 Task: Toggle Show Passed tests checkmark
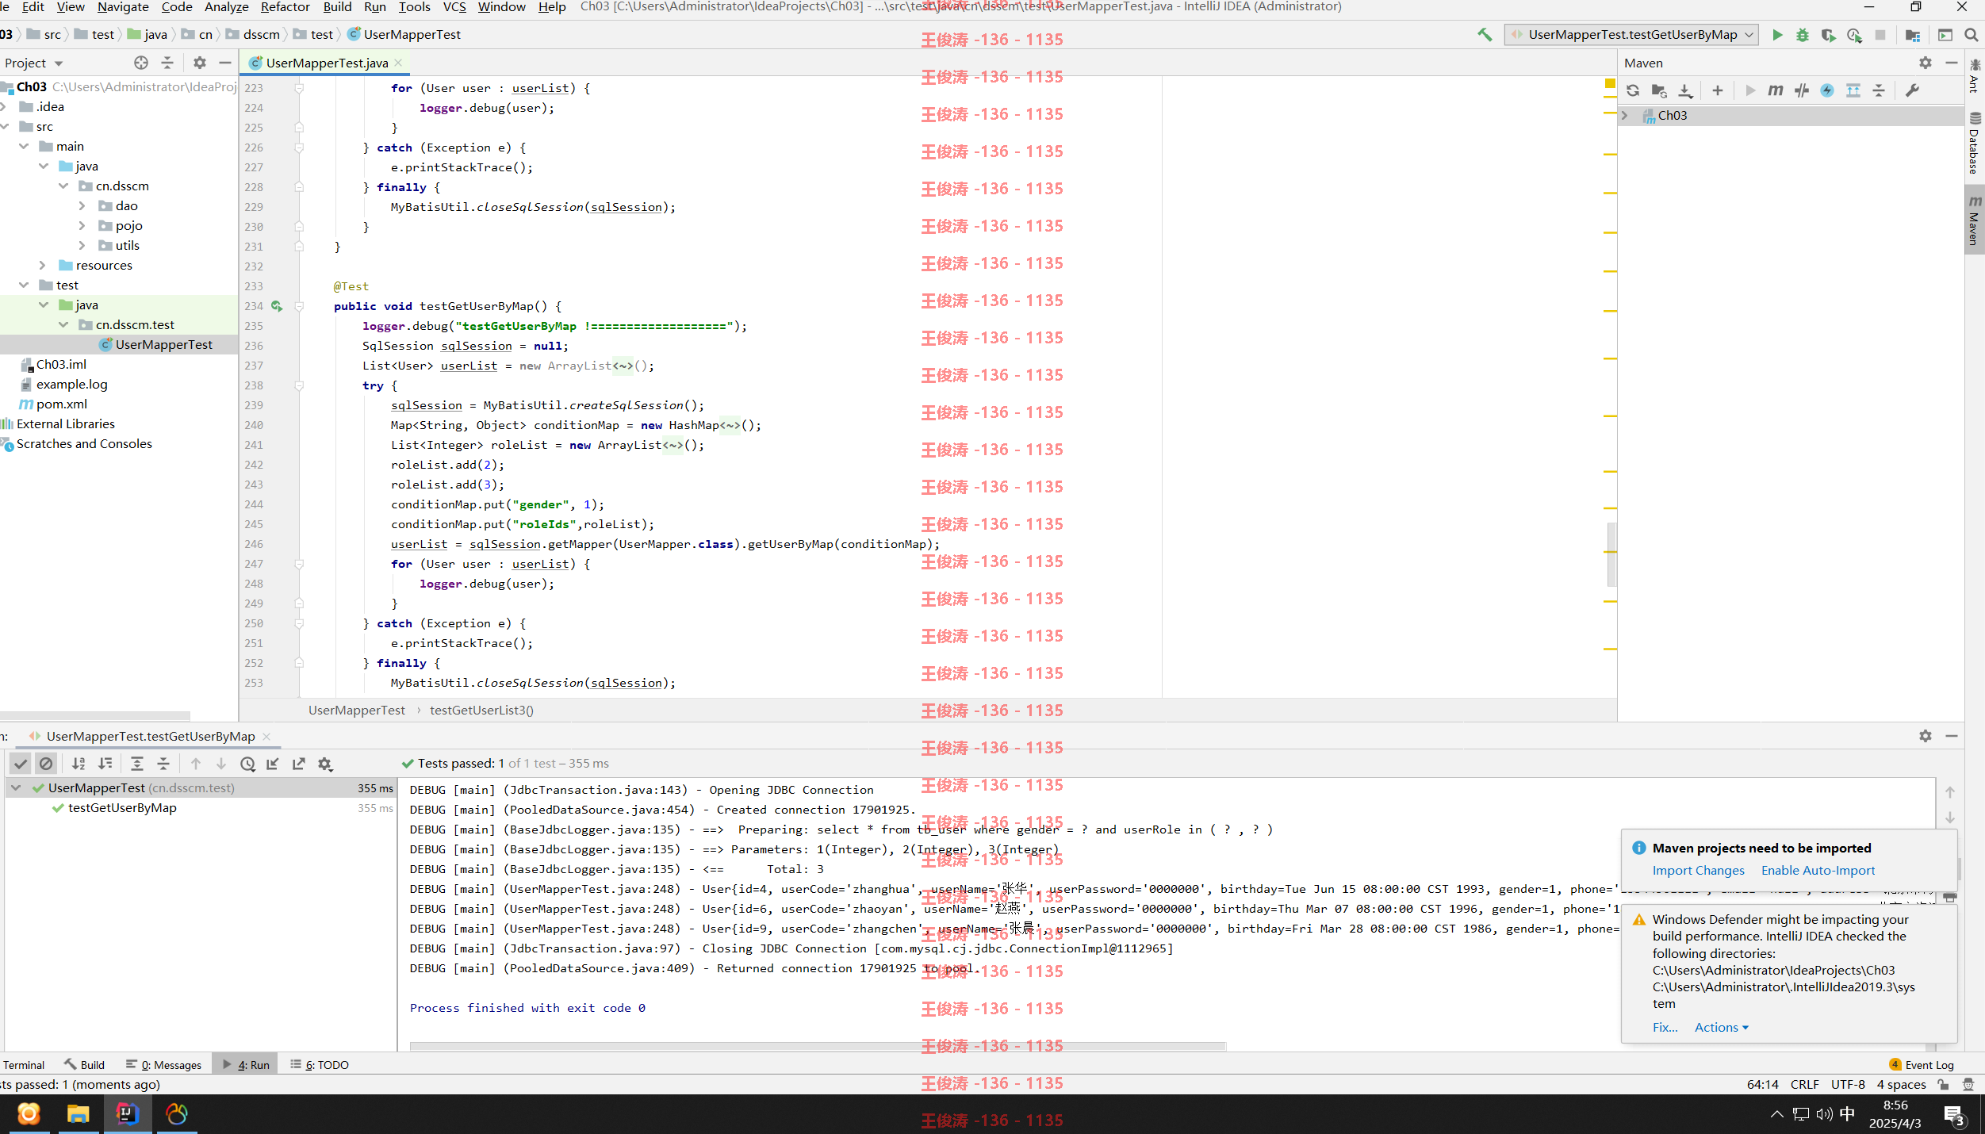click(x=21, y=764)
